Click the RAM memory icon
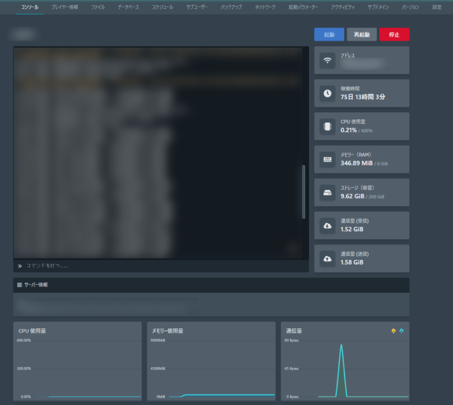Screen dimensions: 453x405 click(x=327, y=159)
